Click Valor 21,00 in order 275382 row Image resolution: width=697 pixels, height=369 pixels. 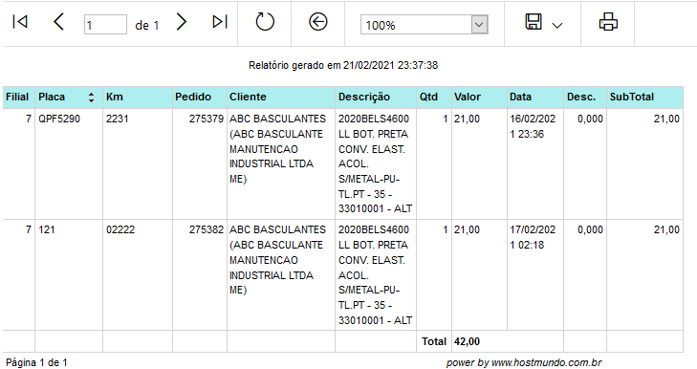tap(467, 229)
